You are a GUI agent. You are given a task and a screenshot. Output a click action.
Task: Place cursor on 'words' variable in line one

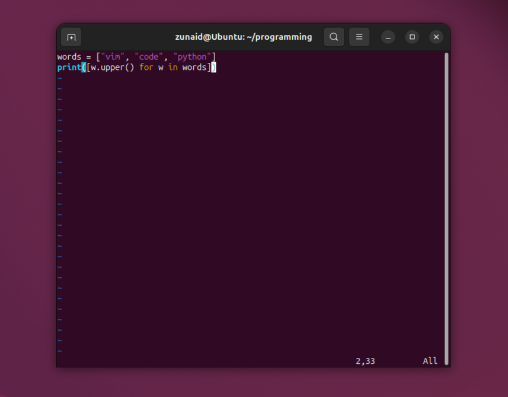(x=69, y=57)
